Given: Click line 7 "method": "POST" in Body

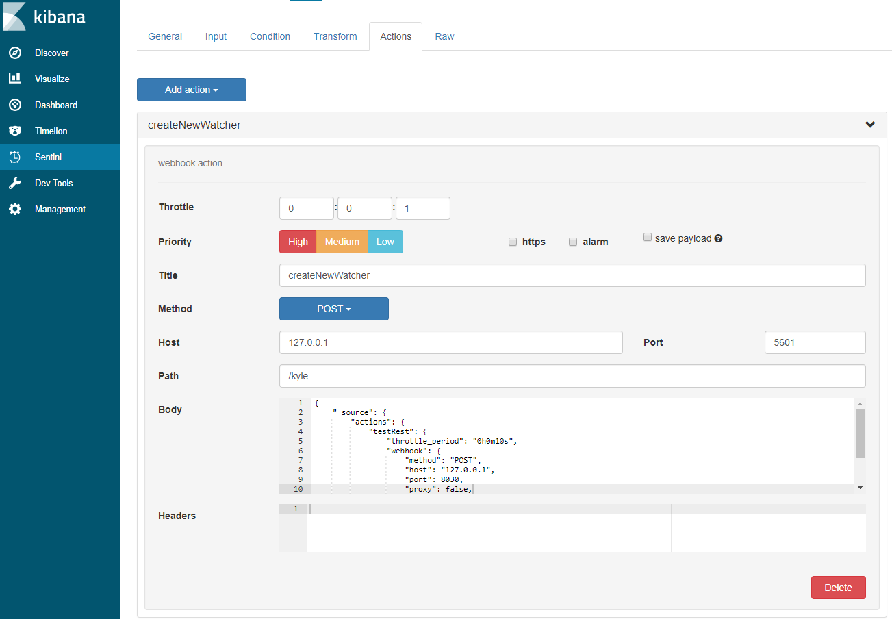Looking at the screenshot, I should 443,460.
